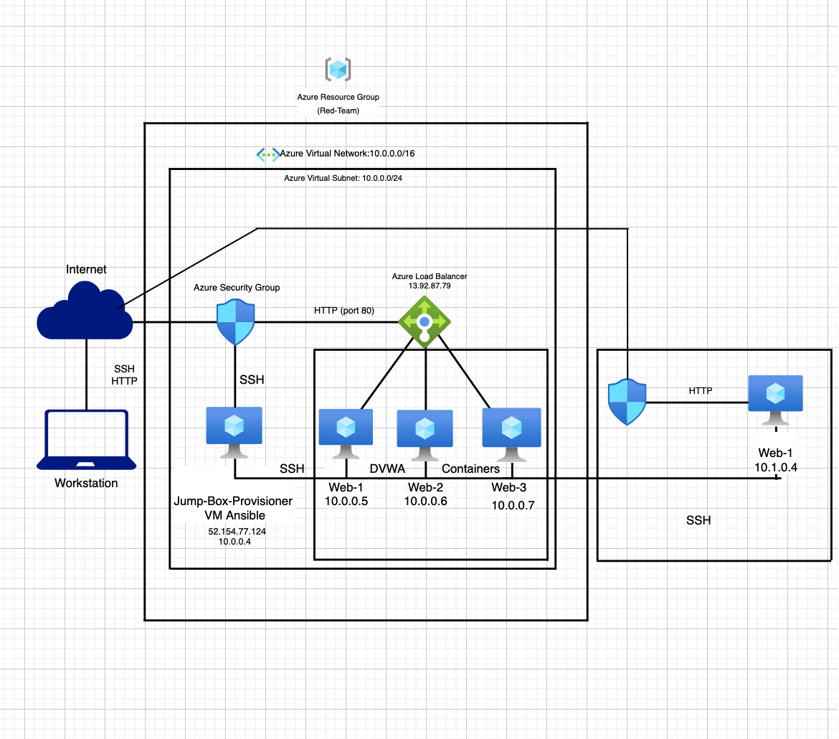
Task: Click the '13.92.87.79' IP text
Action: (x=430, y=286)
